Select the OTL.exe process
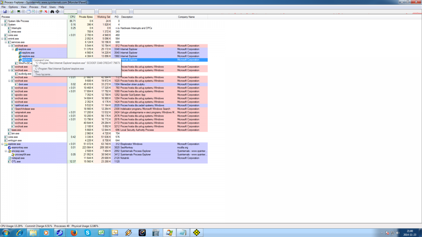 104,162
